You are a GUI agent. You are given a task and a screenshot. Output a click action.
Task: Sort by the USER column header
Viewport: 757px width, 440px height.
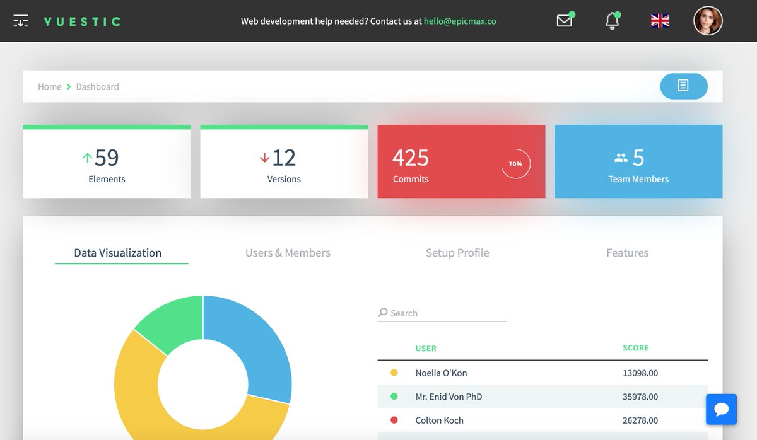[x=426, y=348]
